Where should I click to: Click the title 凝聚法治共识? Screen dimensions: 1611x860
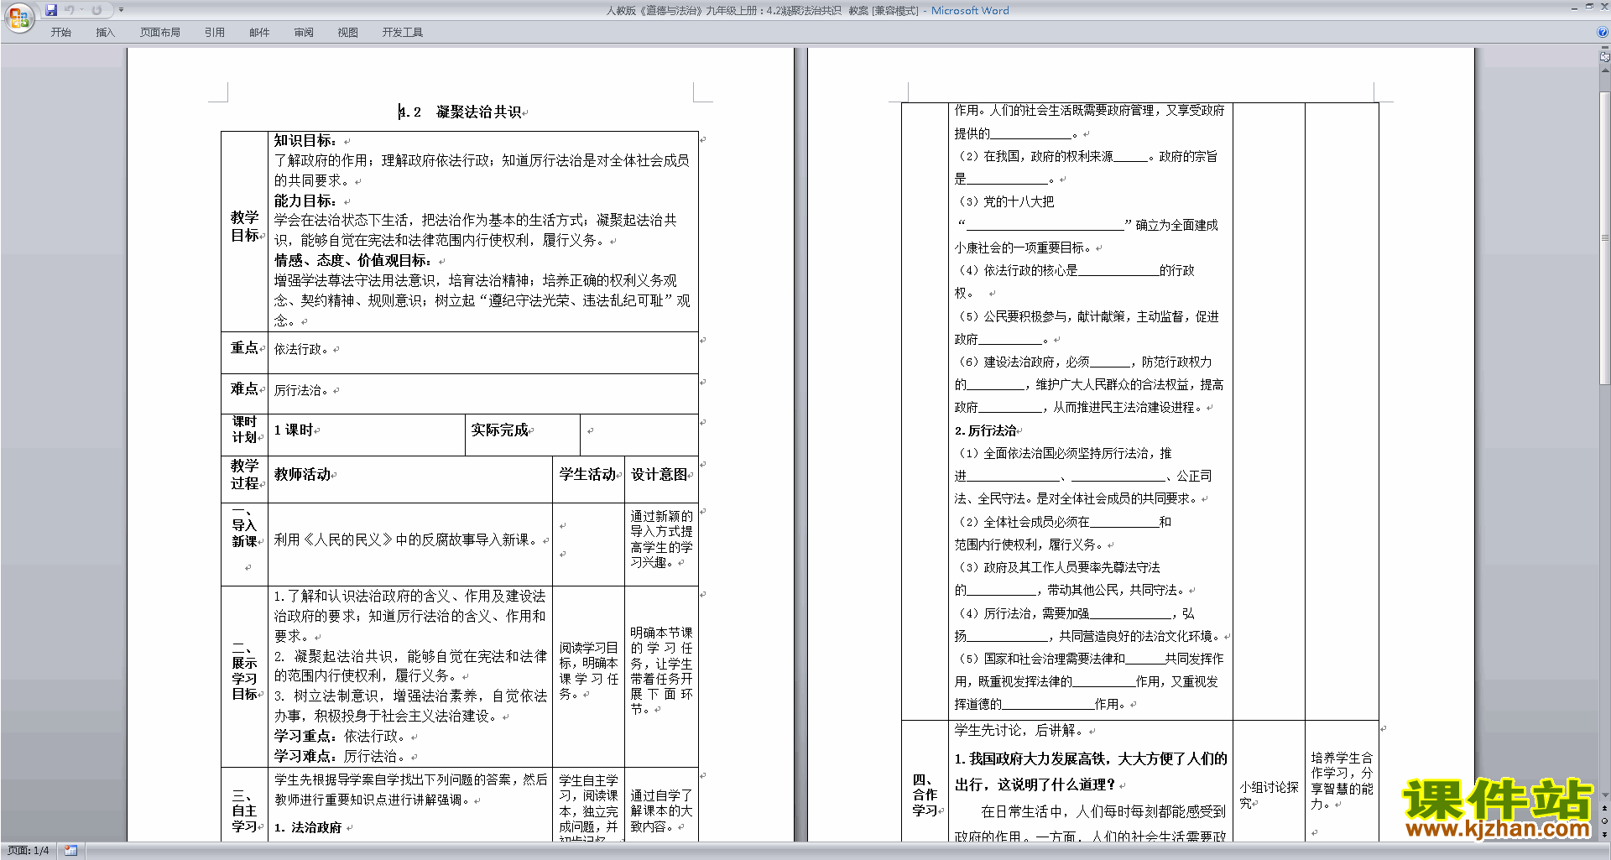point(478,112)
